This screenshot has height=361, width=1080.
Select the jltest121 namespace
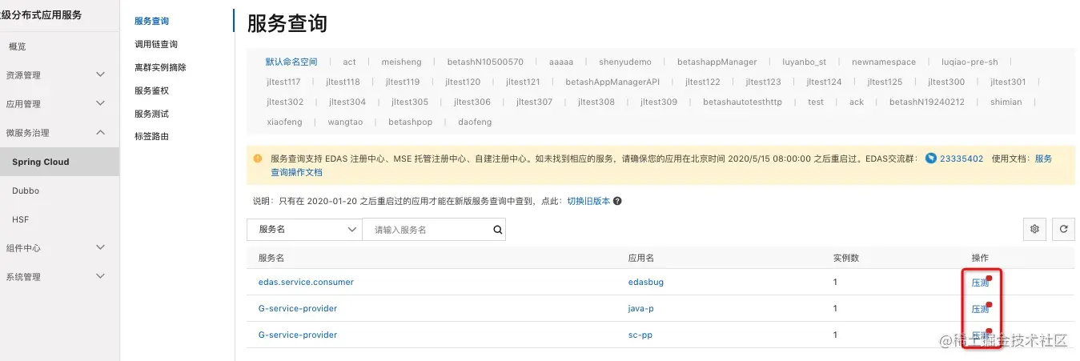click(523, 82)
